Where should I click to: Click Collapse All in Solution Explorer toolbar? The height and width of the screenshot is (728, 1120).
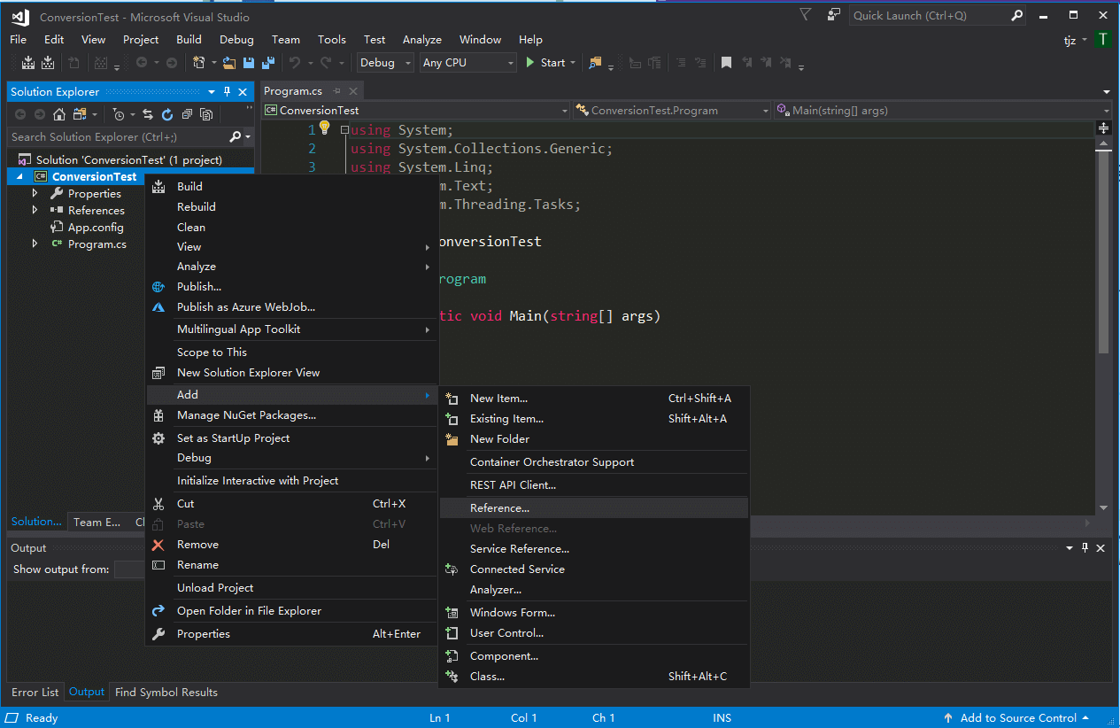[187, 114]
